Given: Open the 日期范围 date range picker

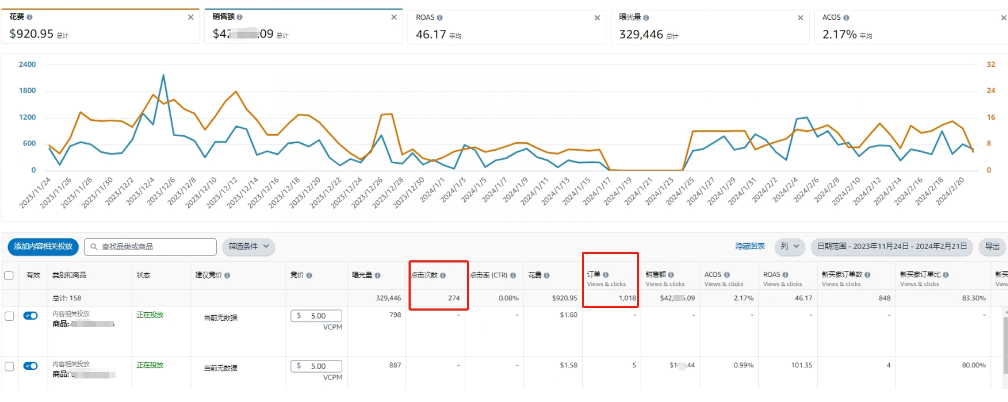Looking at the screenshot, I should pyautogui.click(x=891, y=246).
